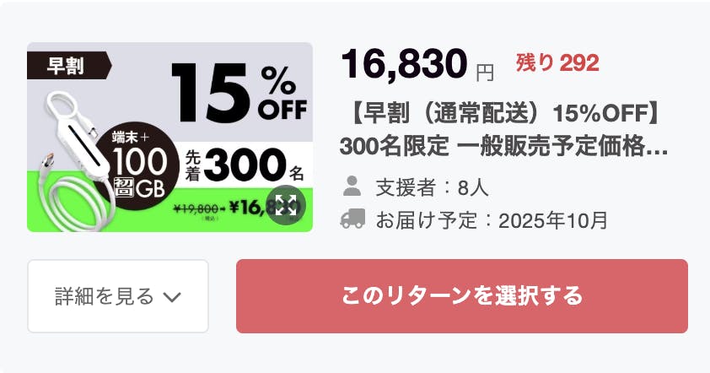Click the お届け予定：2025年10月 delivery text
The width and height of the screenshot is (710, 373).
pos(492,220)
